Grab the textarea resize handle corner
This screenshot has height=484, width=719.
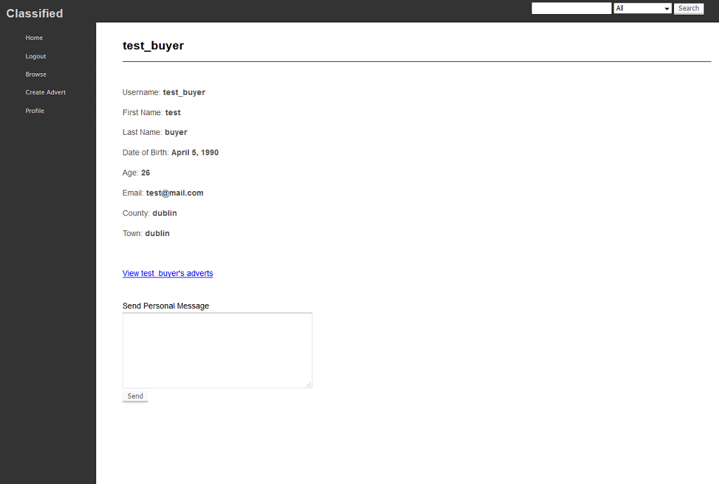coord(309,384)
